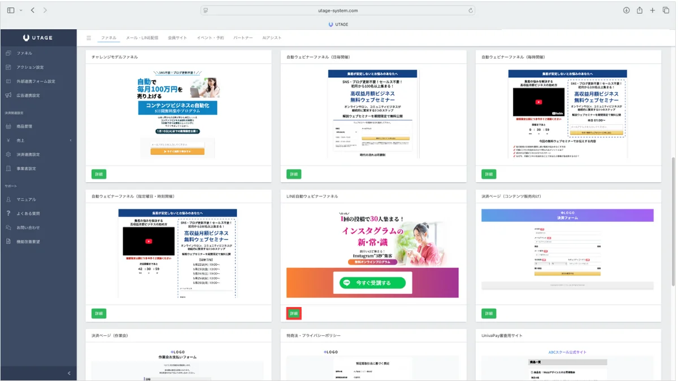Collapse the sidebar with the bottom chevron
The width and height of the screenshot is (678, 381).
pyautogui.click(x=69, y=373)
